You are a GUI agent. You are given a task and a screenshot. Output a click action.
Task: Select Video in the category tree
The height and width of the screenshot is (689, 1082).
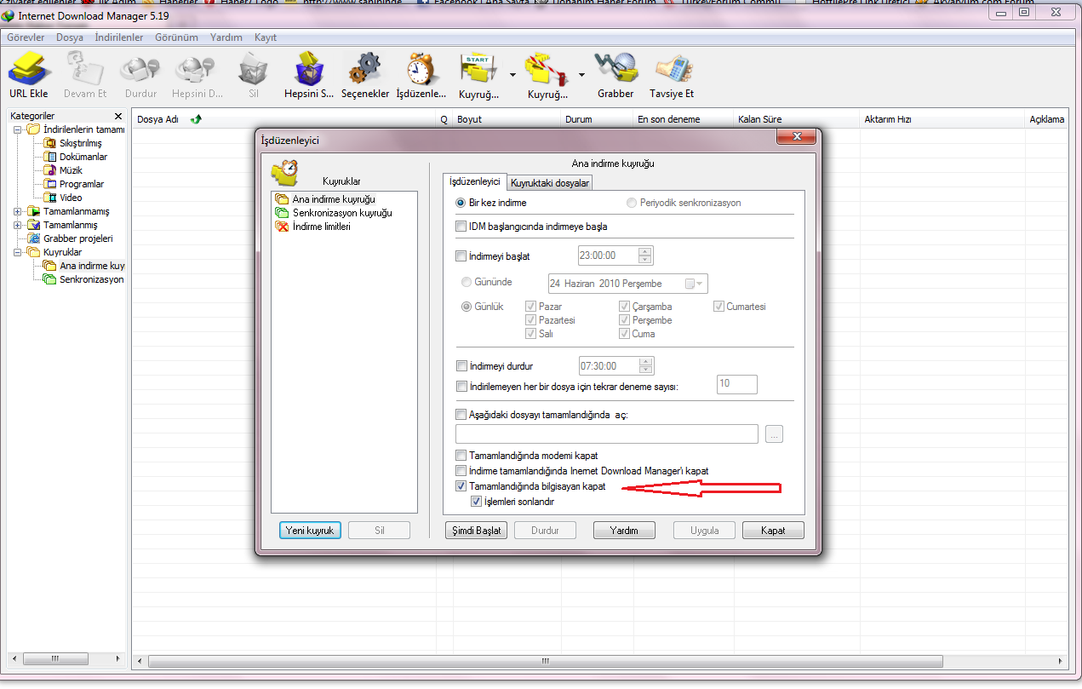pos(71,198)
